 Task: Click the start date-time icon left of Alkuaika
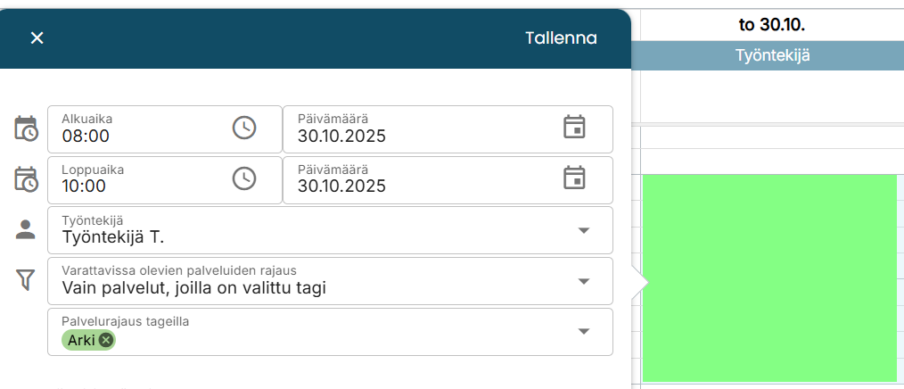pyautogui.click(x=26, y=128)
